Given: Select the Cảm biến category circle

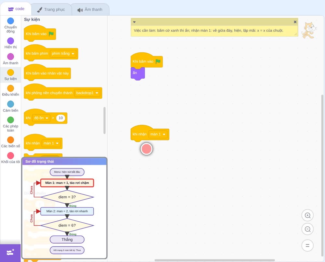Looking at the screenshot, I should coord(11,104).
